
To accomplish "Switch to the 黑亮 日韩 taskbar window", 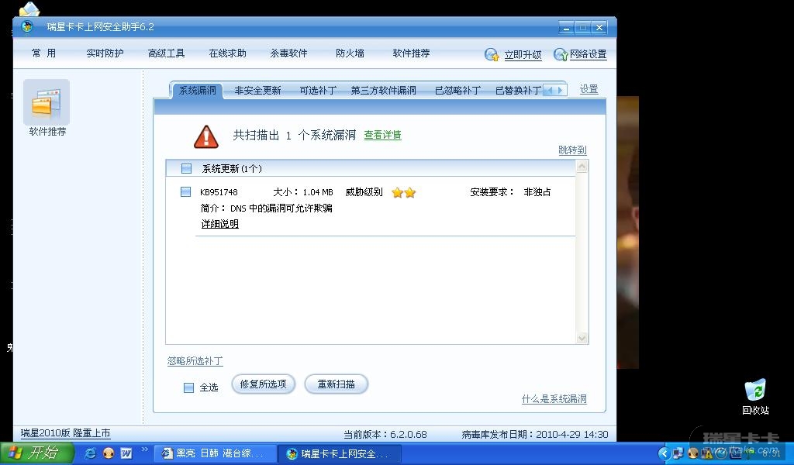I will coord(215,453).
